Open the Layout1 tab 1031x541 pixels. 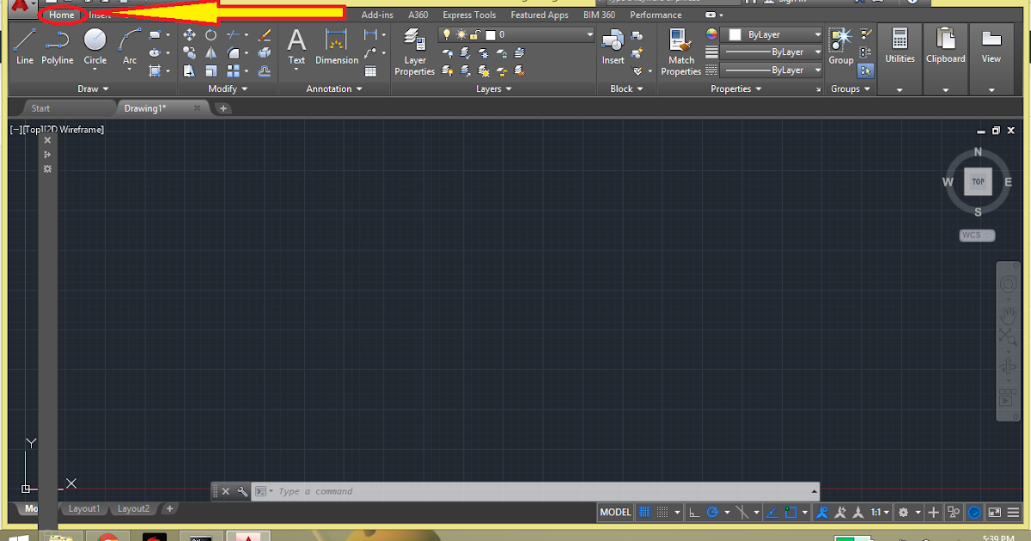(84, 508)
